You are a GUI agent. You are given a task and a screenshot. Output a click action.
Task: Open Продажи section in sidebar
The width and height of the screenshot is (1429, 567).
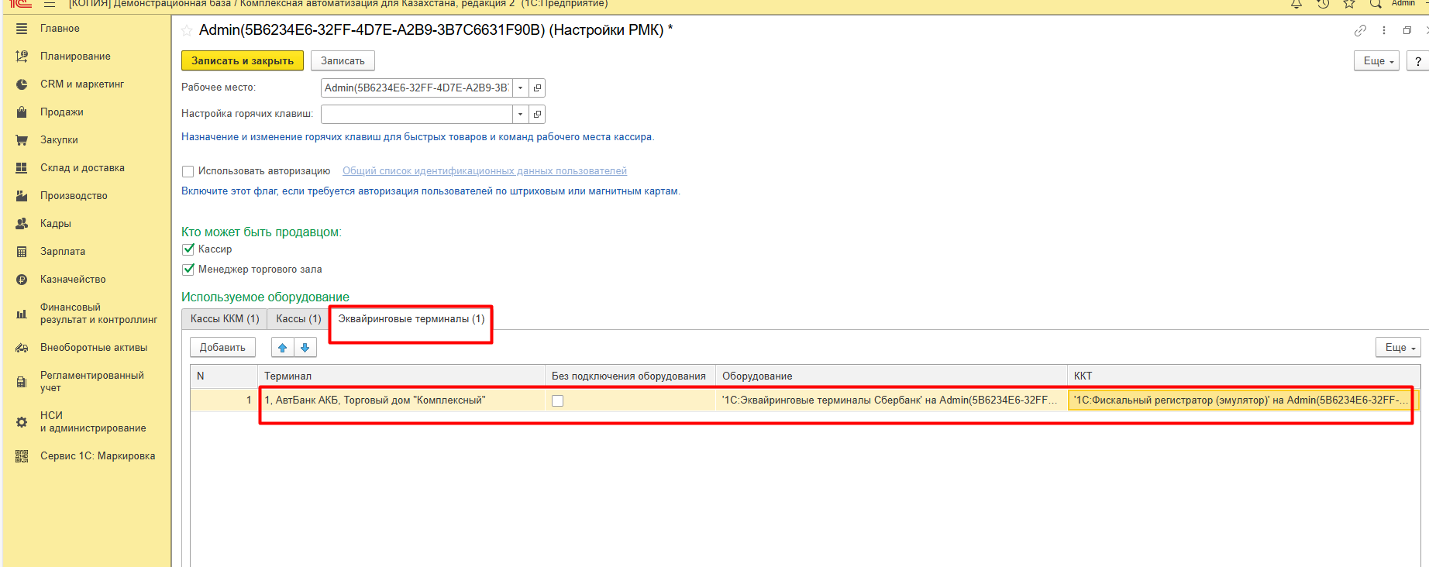[61, 112]
